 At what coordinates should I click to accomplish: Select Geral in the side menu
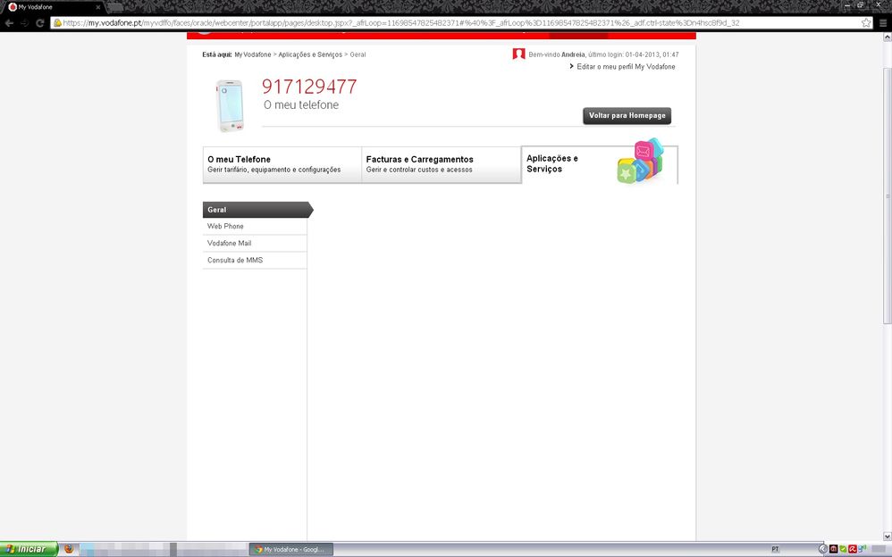pyautogui.click(x=255, y=210)
